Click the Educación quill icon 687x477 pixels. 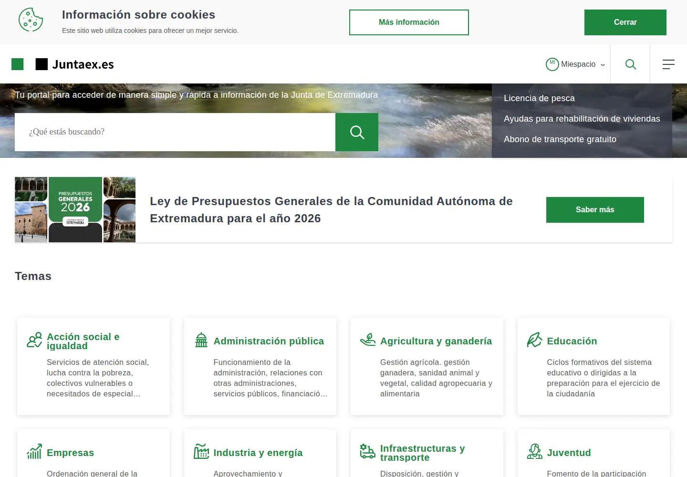(534, 340)
